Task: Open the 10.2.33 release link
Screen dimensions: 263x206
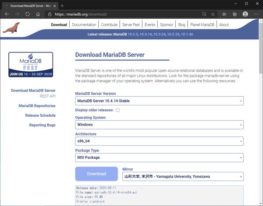Action: click(173, 34)
